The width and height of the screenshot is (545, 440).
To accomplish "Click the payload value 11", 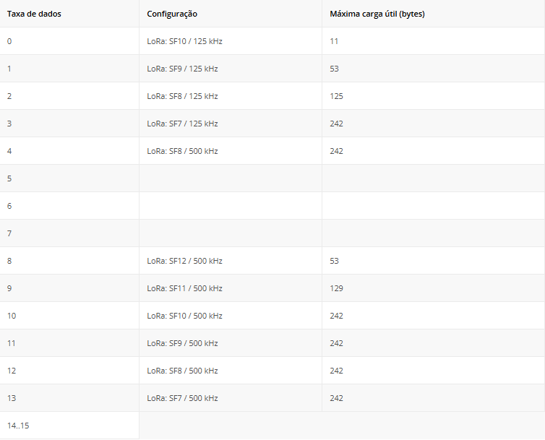I will [x=334, y=41].
